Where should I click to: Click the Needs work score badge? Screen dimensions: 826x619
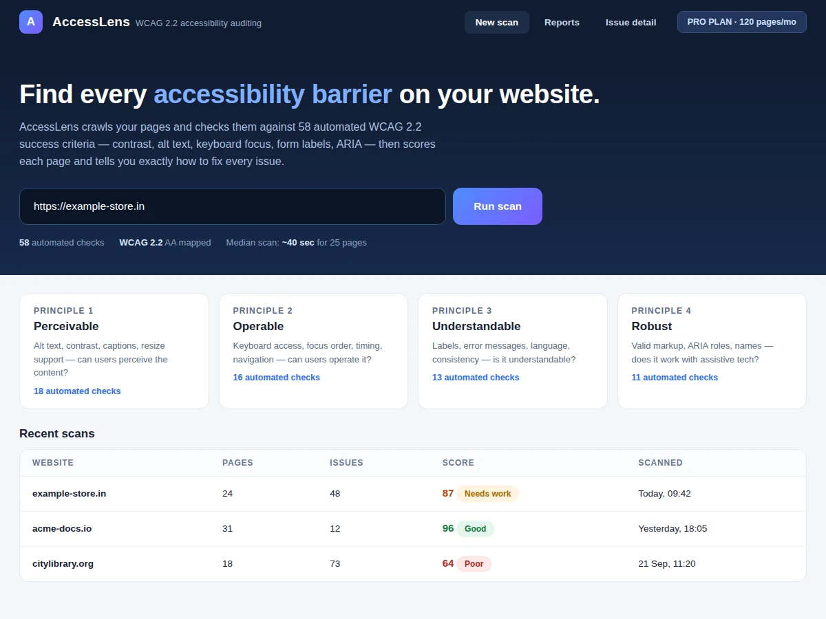tap(488, 494)
